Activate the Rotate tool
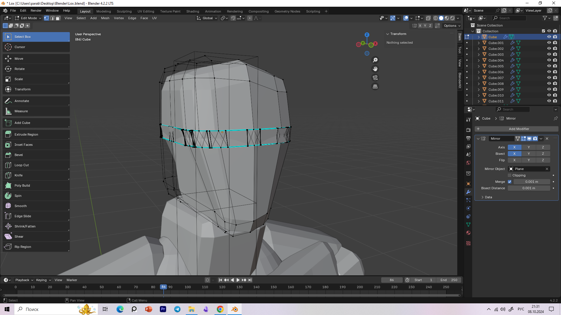Screen dimensions: 561x315 coord(36,69)
